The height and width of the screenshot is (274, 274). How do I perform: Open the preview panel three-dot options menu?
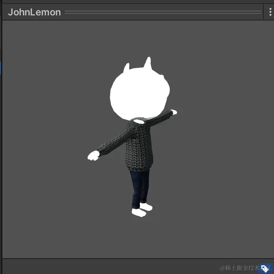click(x=270, y=12)
